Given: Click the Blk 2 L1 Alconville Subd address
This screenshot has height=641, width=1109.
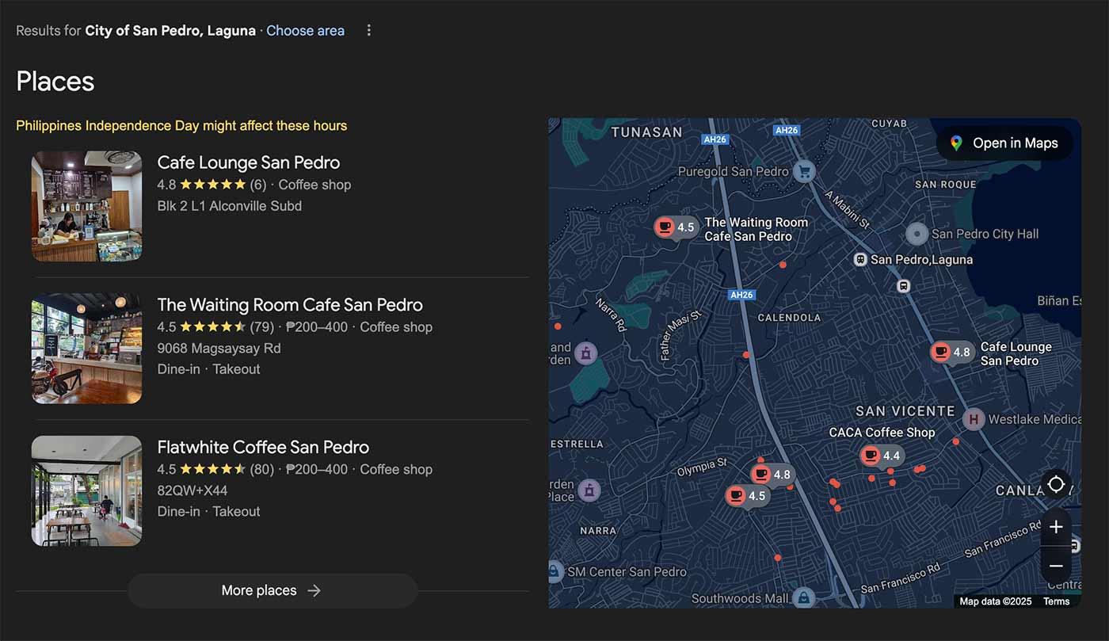Looking at the screenshot, I should point(230,206).
